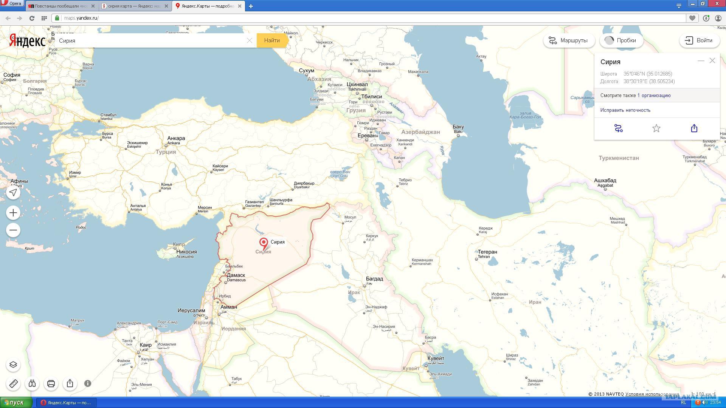Print the map

click(51, 383)
